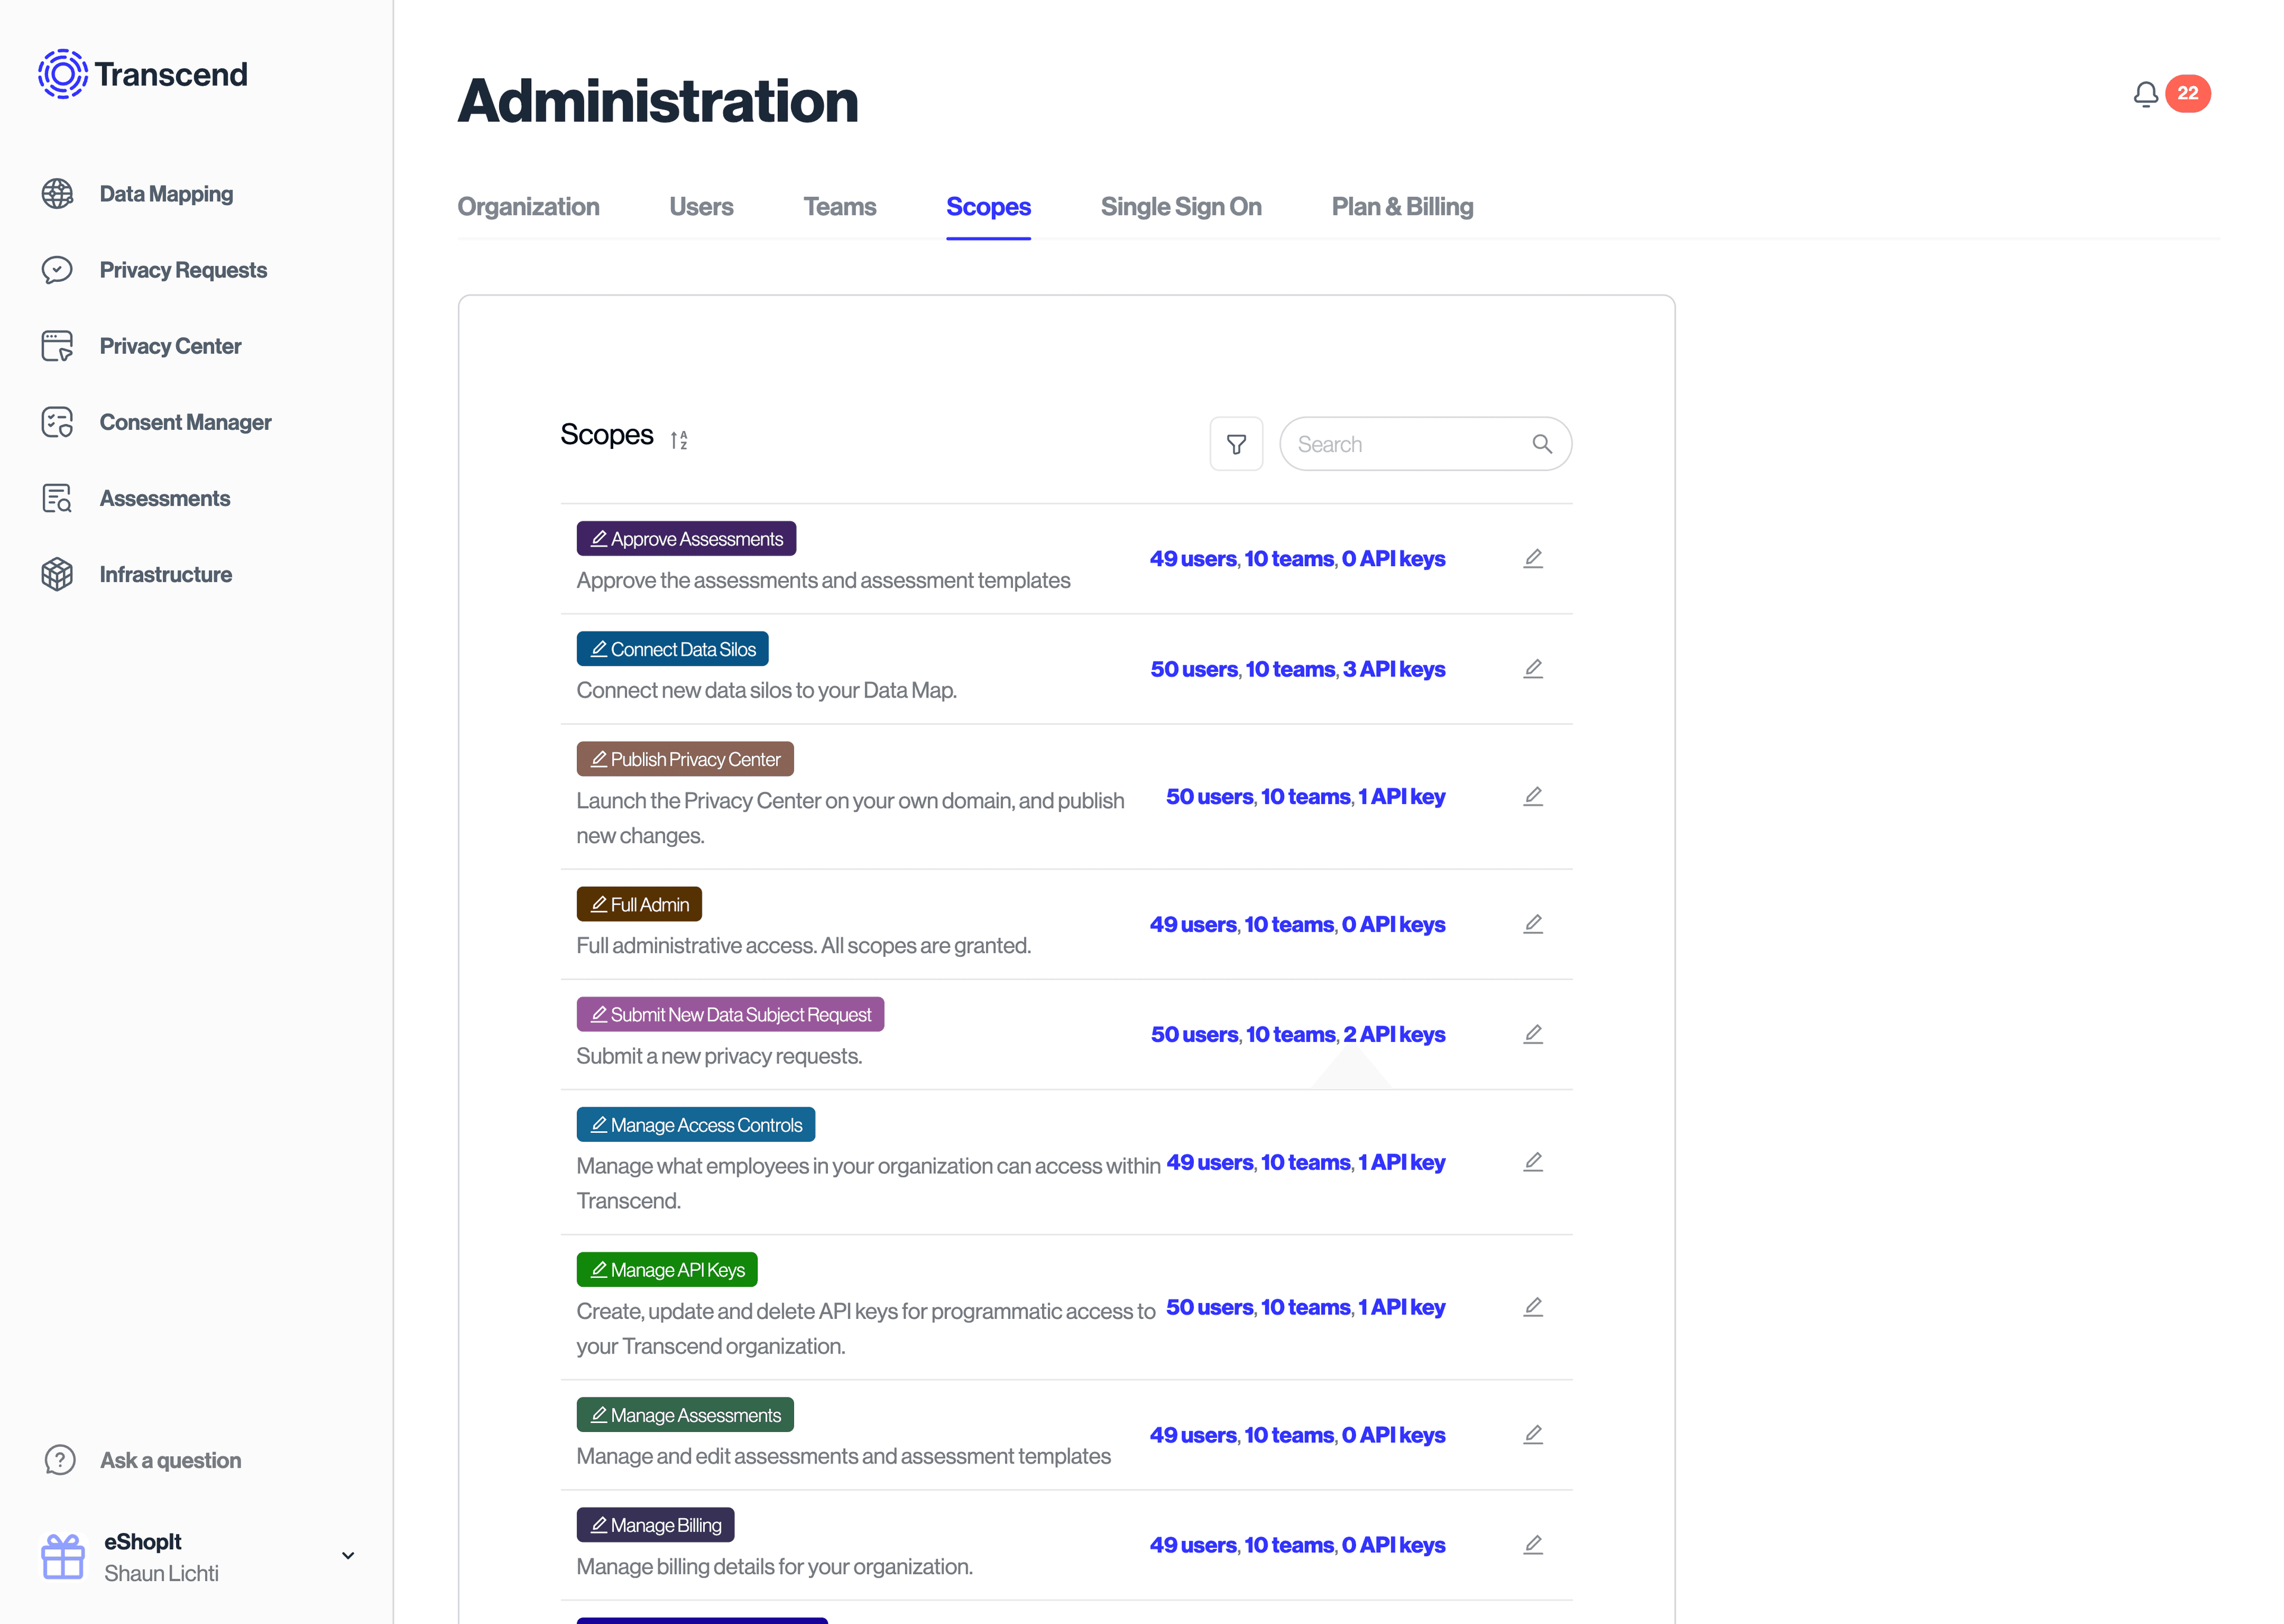Open the Plan & Billing tab
The image size is (2284, 1624).
(1401, 207)
